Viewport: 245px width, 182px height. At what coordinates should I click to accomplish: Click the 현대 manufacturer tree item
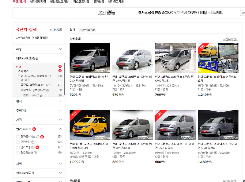click(x=18, y=67)
